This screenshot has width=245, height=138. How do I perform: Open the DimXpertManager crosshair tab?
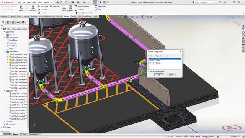click(x=18, y=23)
